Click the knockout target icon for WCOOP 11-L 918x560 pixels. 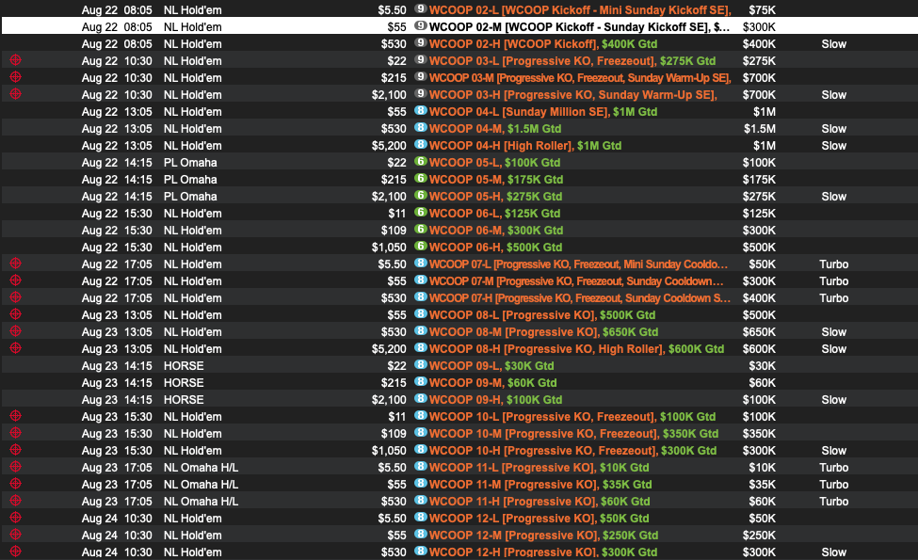click(16, 467)
